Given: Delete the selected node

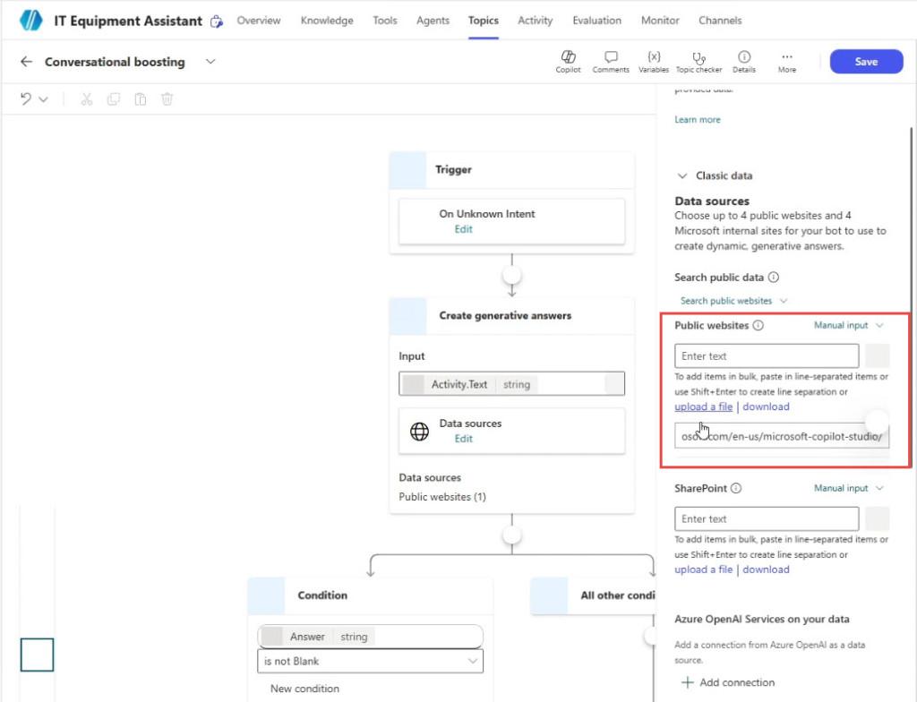Looking at the screenshot, I should click(167, 98).
